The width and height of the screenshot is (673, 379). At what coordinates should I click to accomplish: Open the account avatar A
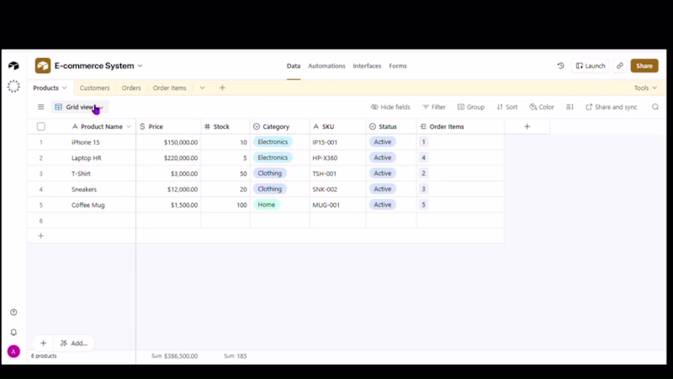13,351
